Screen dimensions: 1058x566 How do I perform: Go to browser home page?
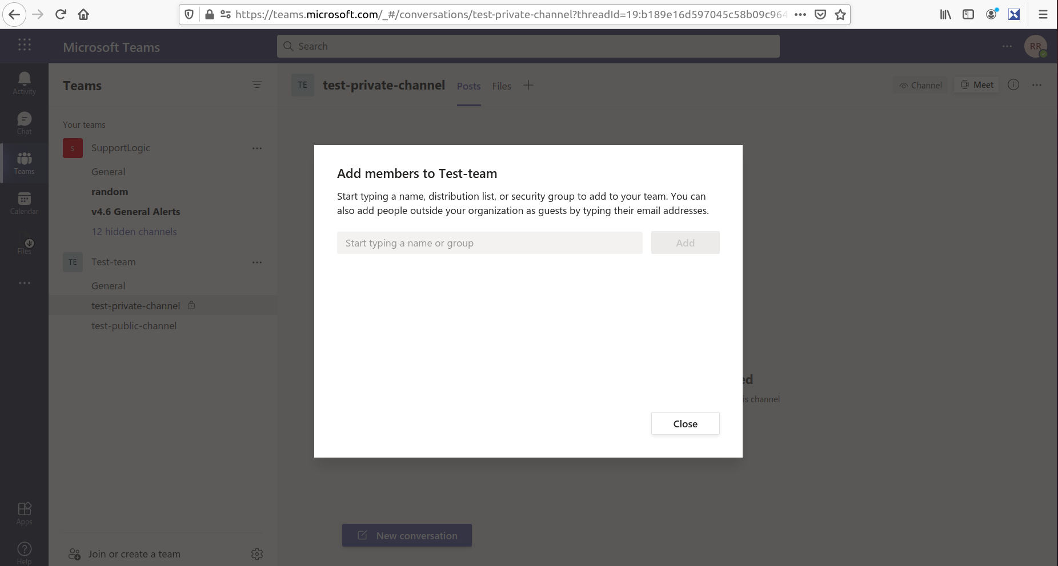83,14
